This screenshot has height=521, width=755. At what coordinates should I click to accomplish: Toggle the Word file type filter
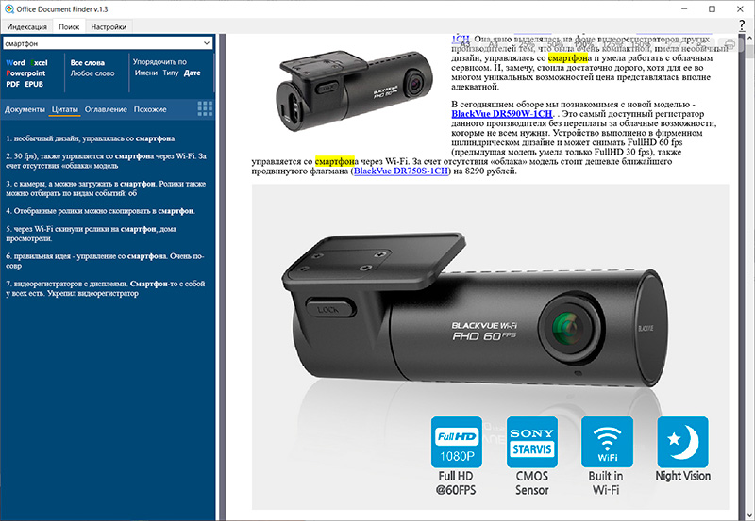[x=16, y=62]
